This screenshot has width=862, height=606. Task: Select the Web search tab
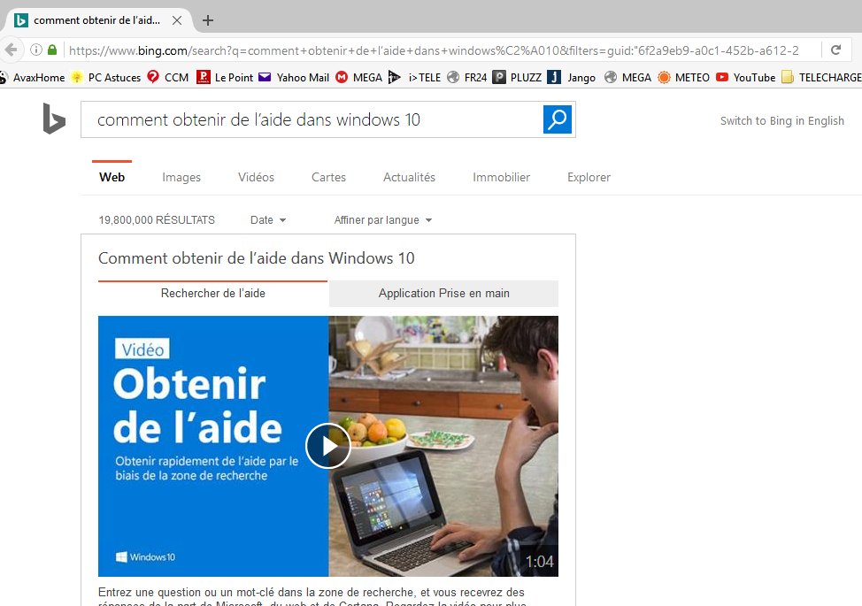pos(112,177)
